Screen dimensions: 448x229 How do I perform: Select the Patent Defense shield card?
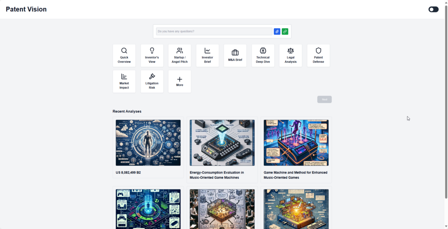click(318, 55)
